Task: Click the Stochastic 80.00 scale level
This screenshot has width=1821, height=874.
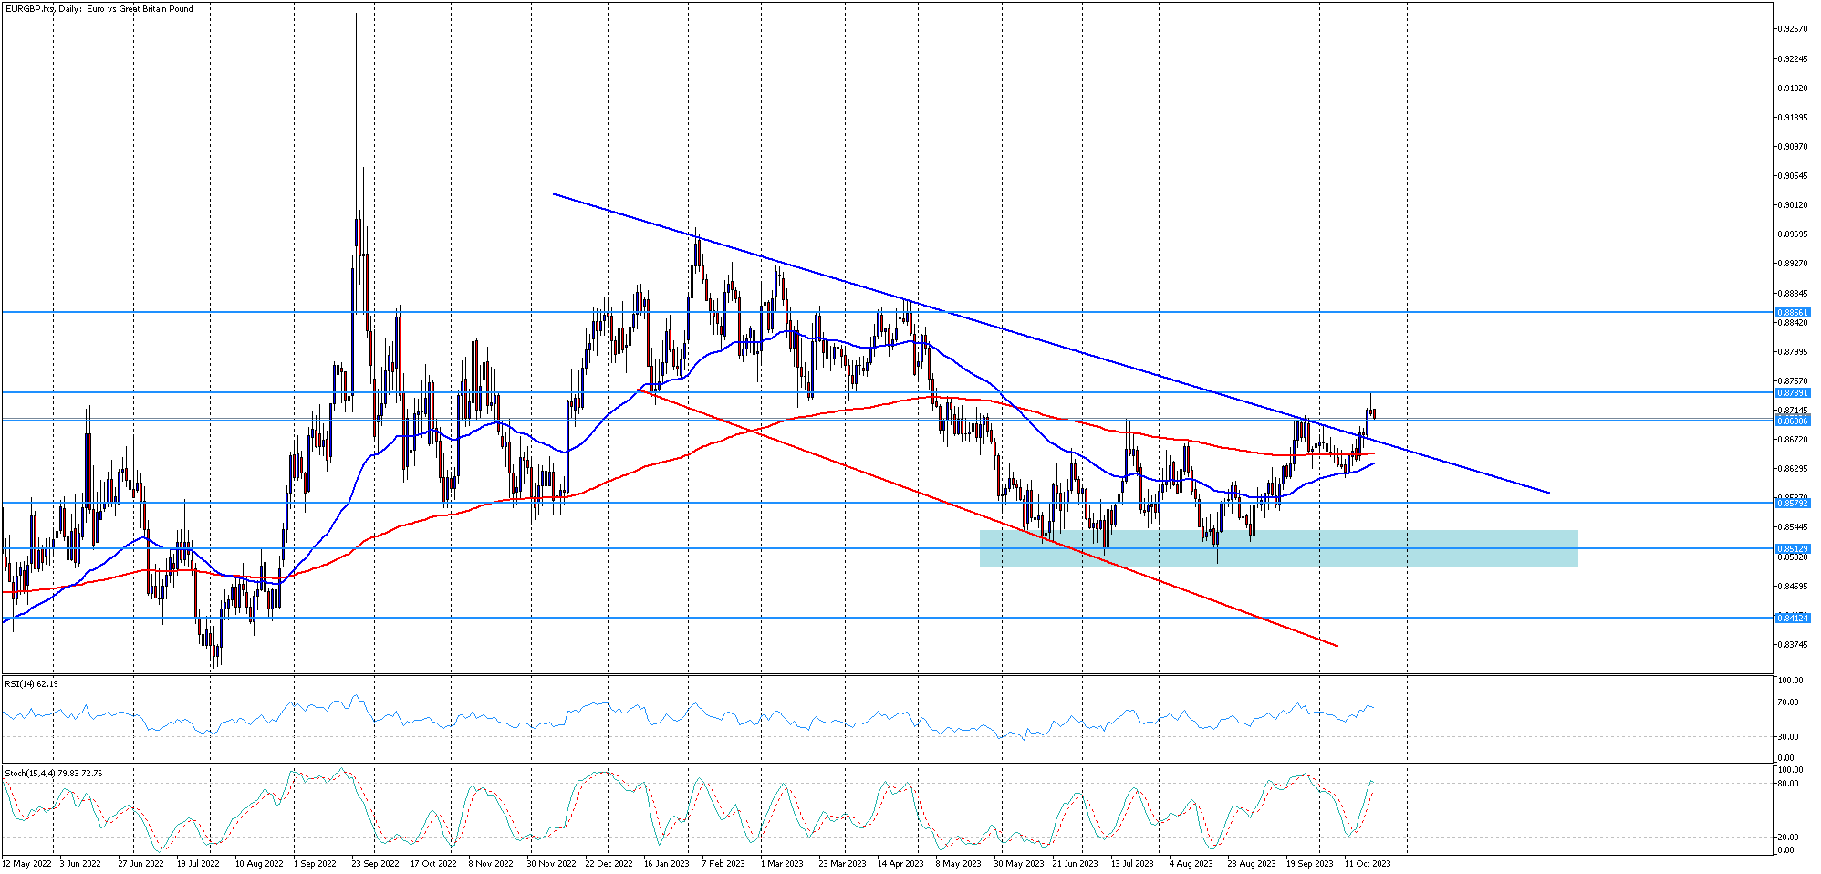Action: (1790, 784)
